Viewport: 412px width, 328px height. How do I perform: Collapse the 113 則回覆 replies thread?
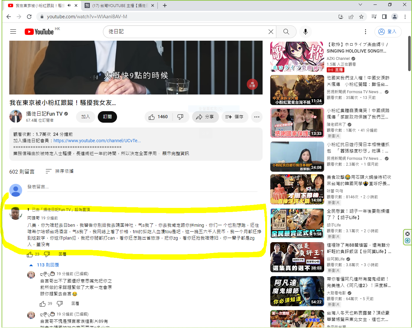point(44,265)
